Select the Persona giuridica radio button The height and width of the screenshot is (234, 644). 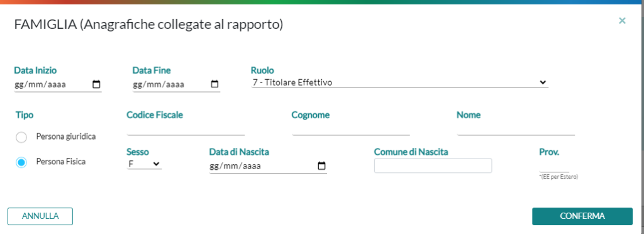coord(21,138)
